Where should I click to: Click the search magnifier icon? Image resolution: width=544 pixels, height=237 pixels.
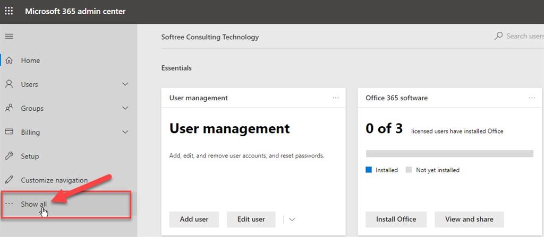[x=498, y=36]
